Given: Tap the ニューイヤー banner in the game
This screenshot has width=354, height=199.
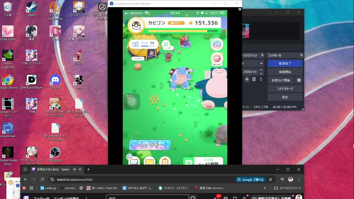Looking at the screenshot, I should [x=150, y=145].
